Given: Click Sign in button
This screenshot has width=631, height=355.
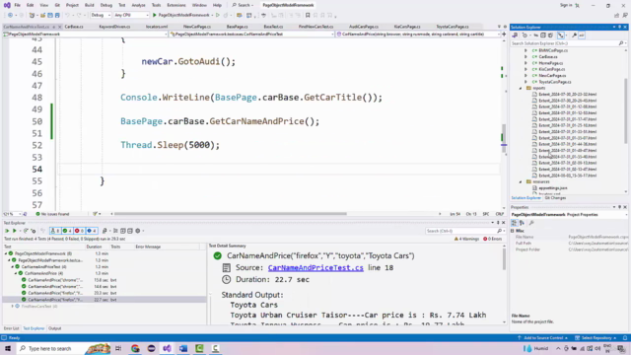Looking at the screenshot, I should [x=566, y=5].
